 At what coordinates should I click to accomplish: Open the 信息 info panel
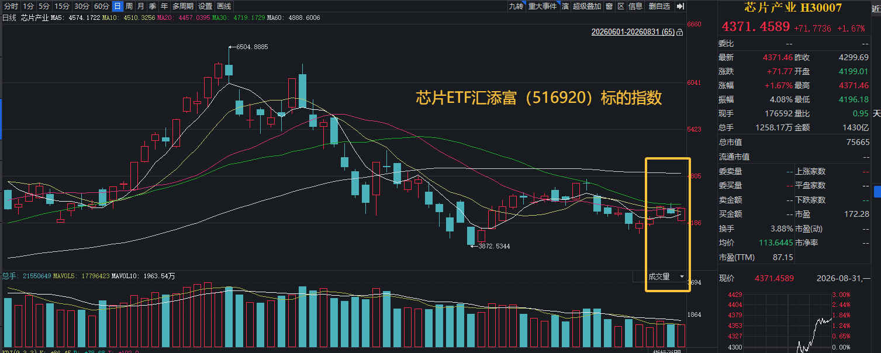(635, 6)
